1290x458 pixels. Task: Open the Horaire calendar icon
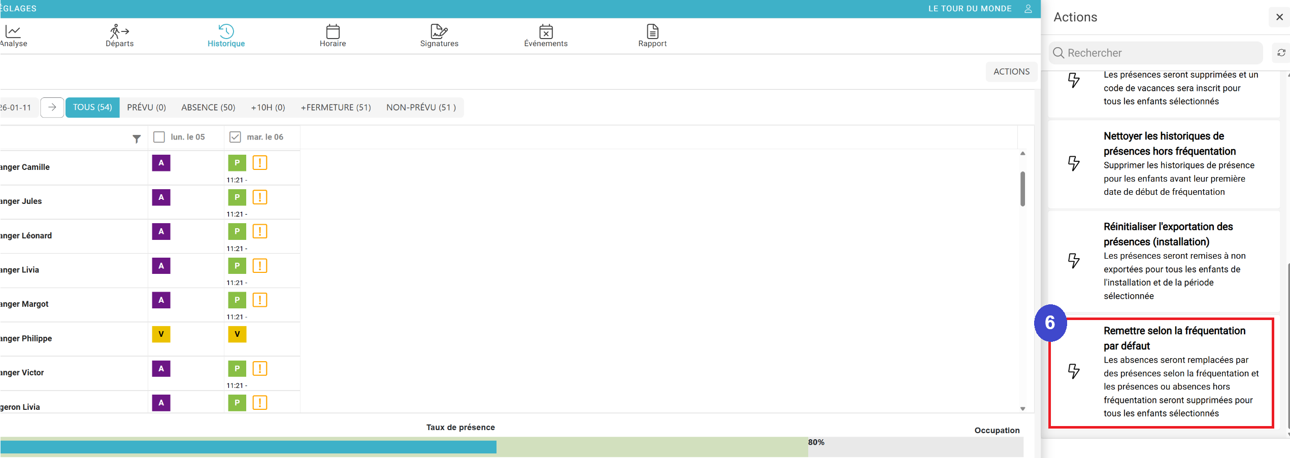pos(333,32)
